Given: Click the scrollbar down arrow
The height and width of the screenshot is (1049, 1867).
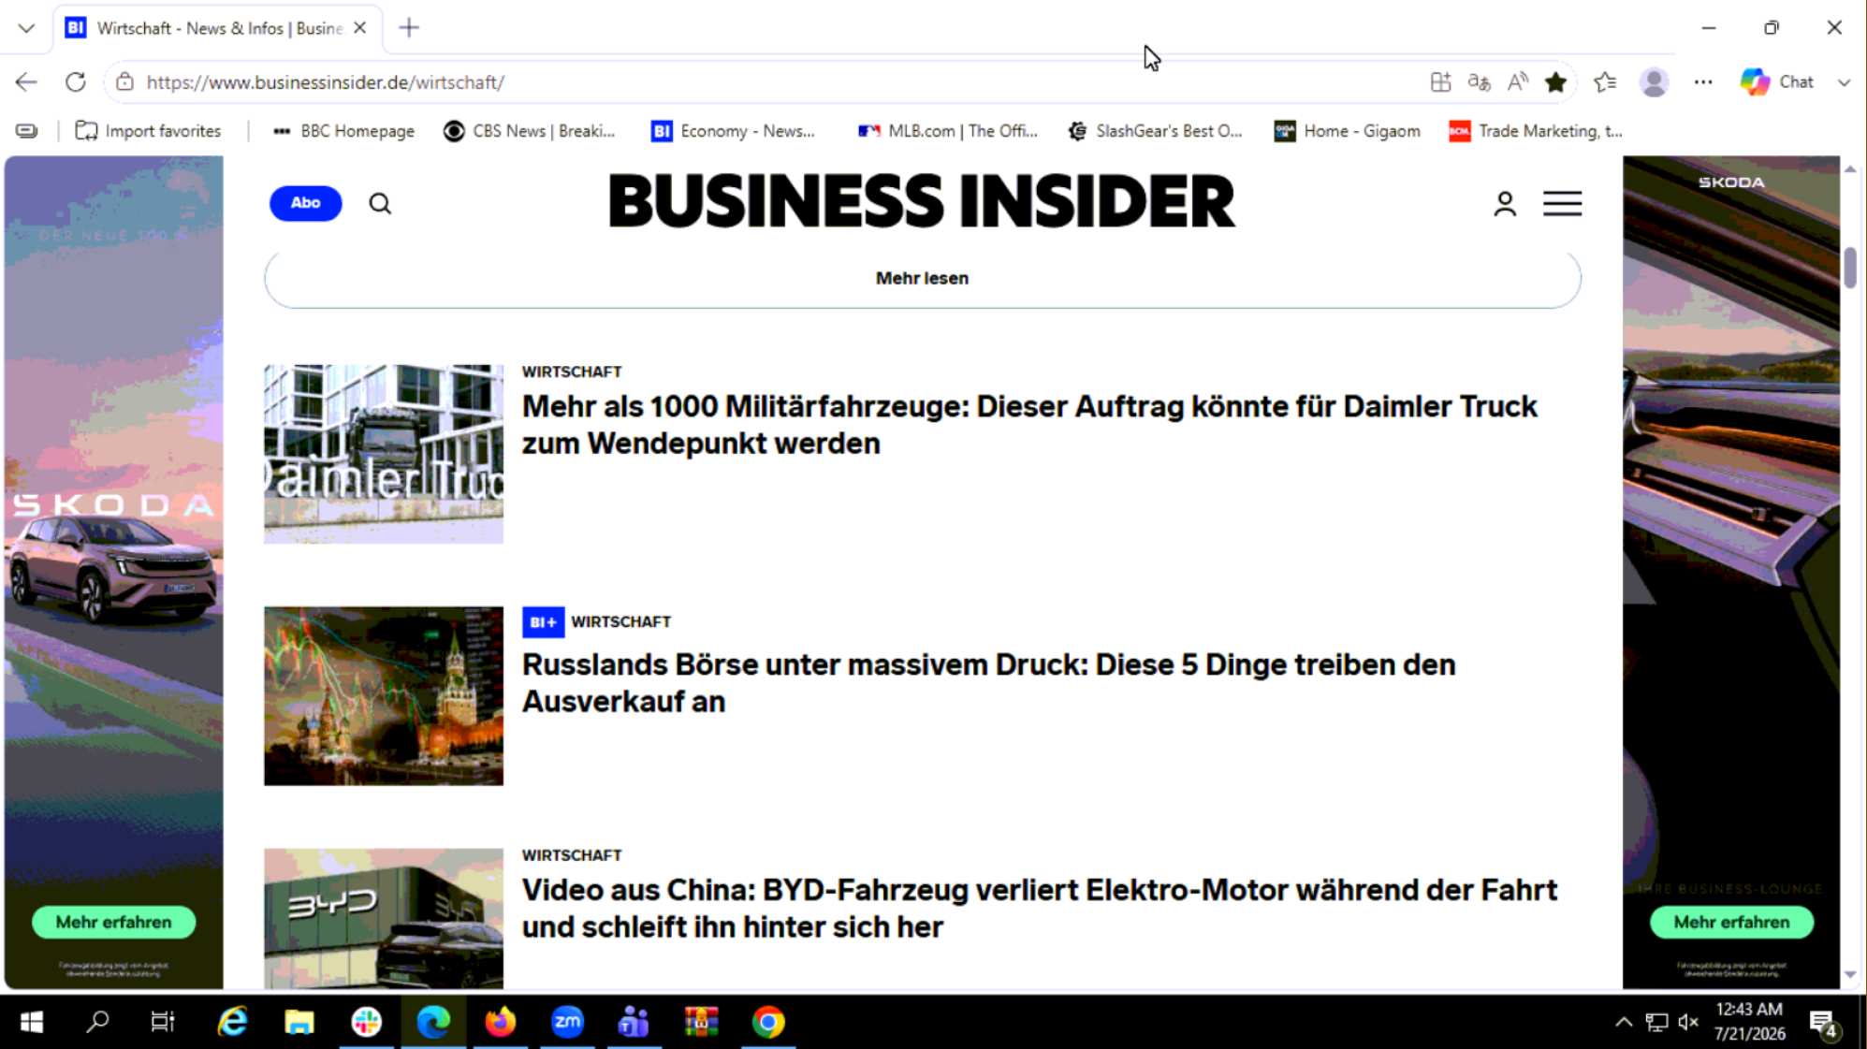Looking at the screenshot, I should 1850,974.
